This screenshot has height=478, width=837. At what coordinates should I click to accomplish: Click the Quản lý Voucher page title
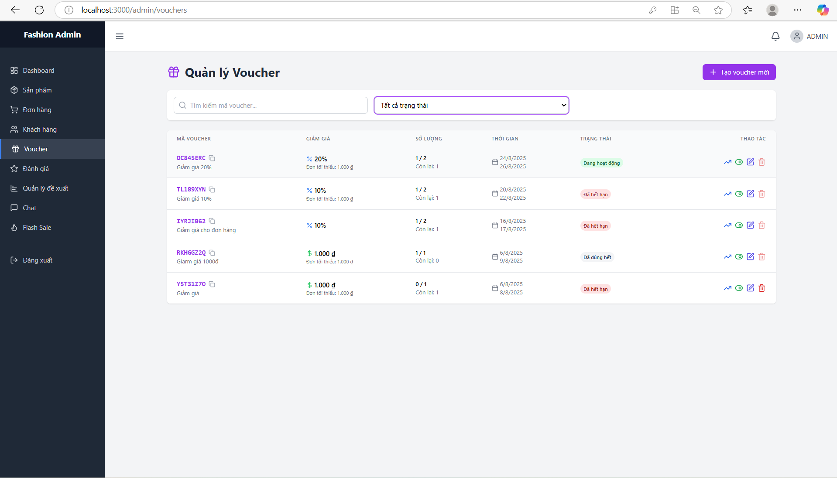(x=232, y=72)
